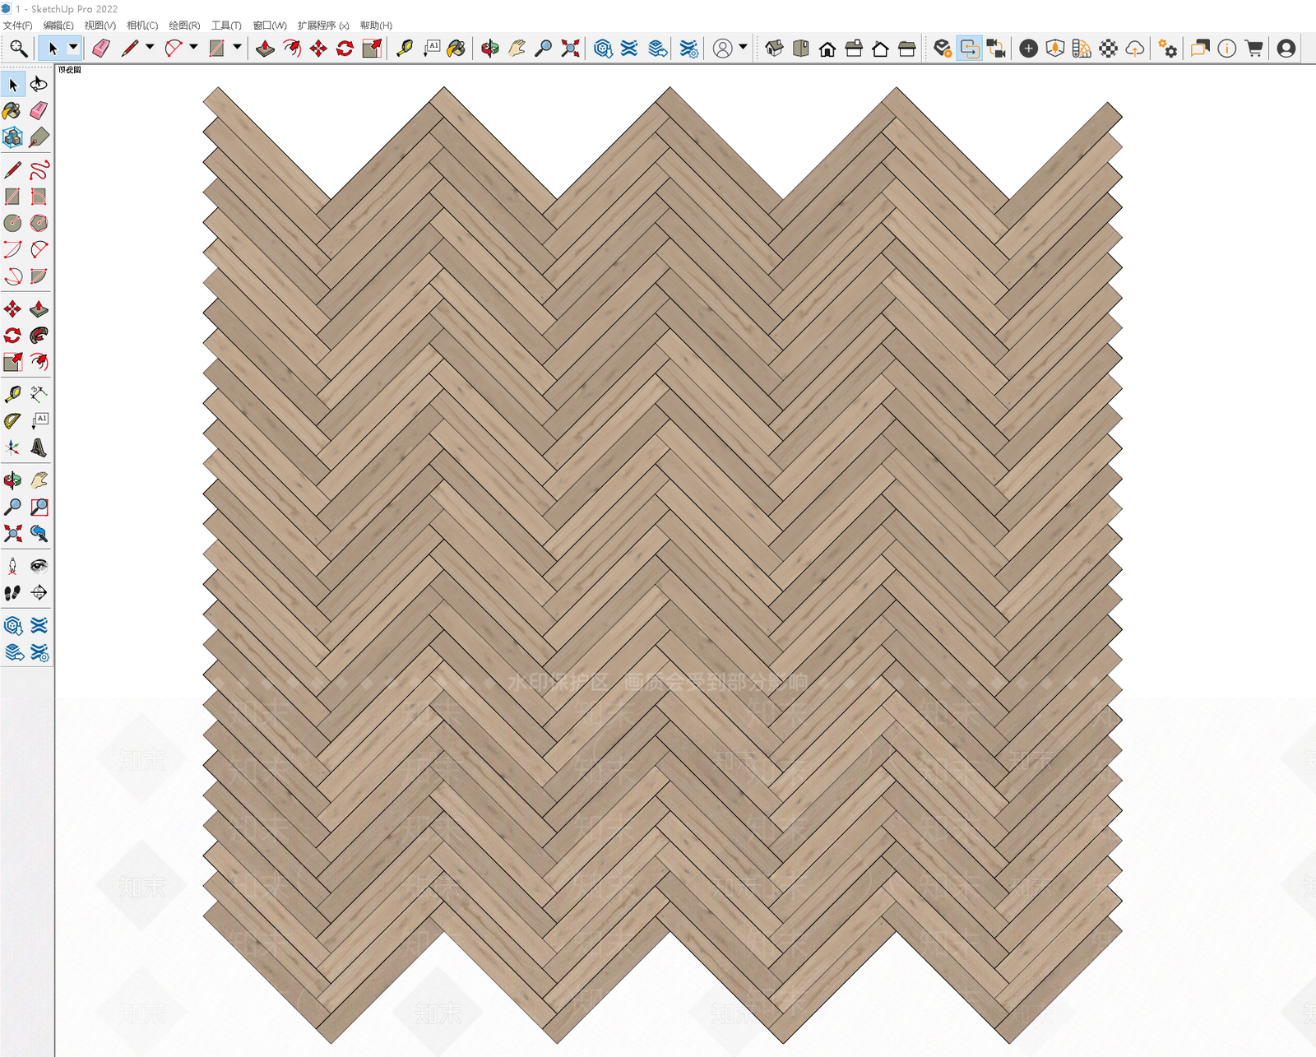This screenshot has width=1316, height=1057.
Task: Select the 3D Text tool
Action: click(39, 447)
